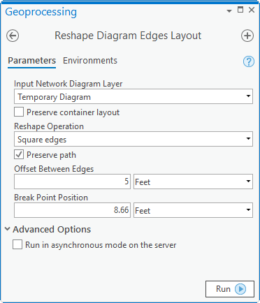Image resolution: width=260 pixels, height=303 pixels.
Task: Go back using the left arrow icon
Action: (x=13, y=36)
